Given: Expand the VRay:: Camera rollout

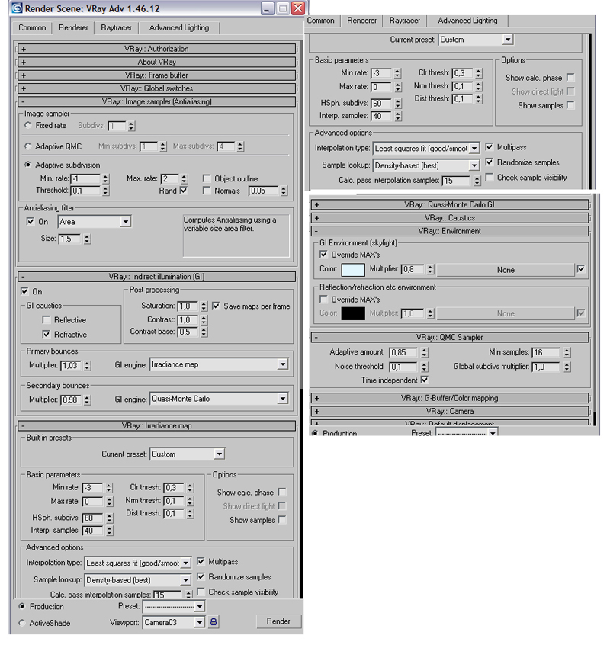Looking at the screenshot, I should (450, 411).
